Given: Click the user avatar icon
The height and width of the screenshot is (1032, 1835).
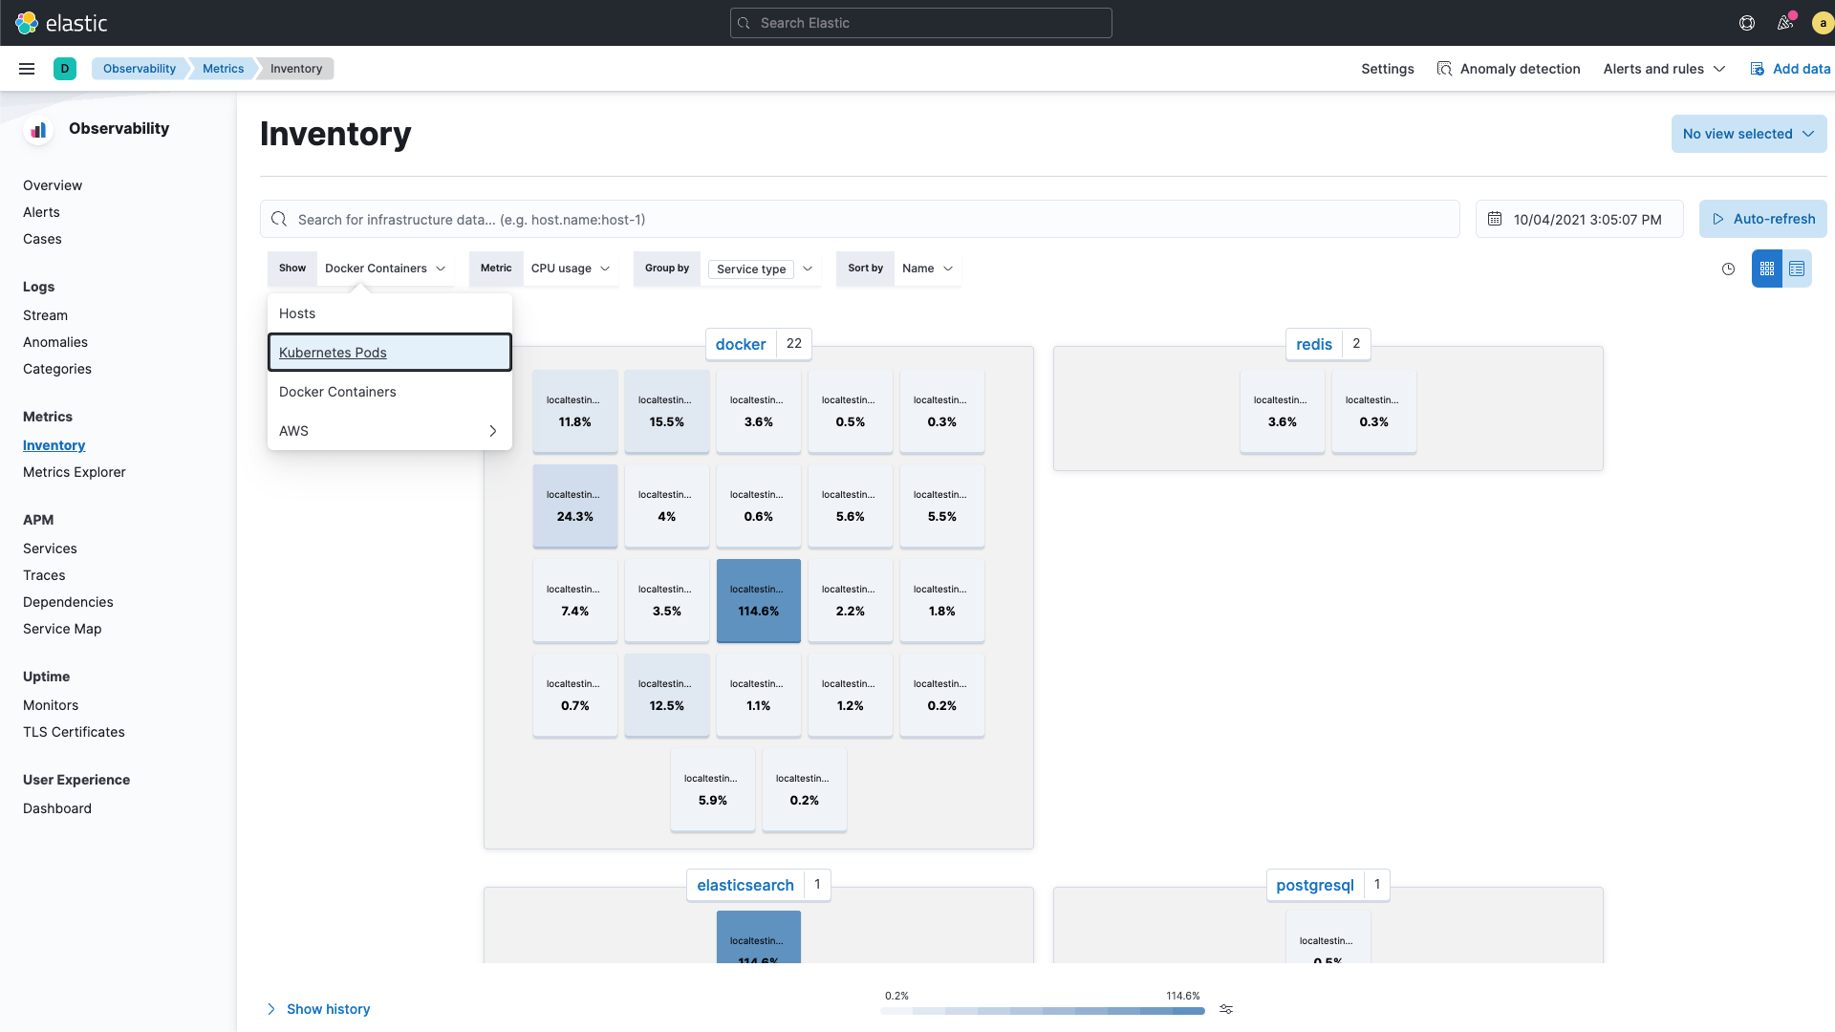Looking at the screenshot, I should pyautogui.click(x=1822, y=23).
